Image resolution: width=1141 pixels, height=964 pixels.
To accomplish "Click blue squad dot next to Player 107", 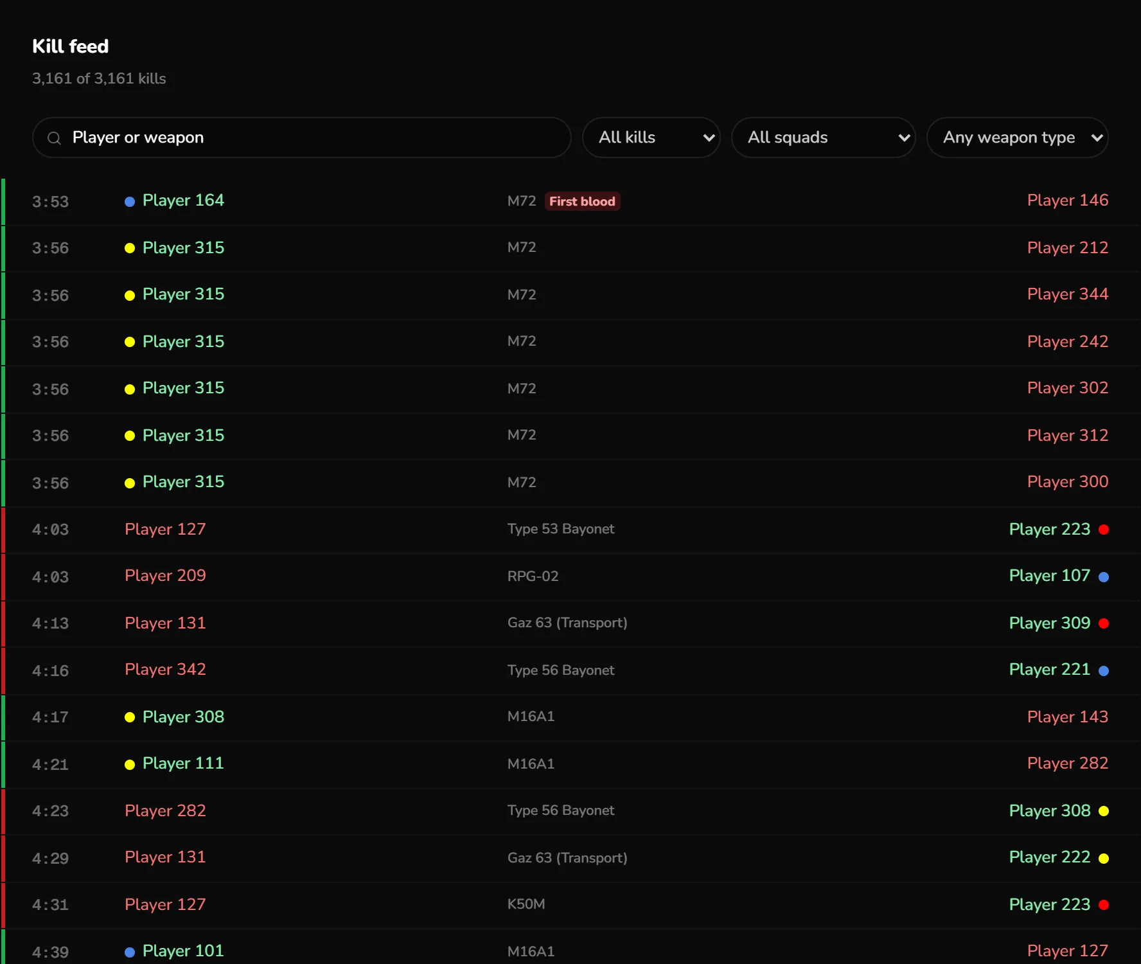I will (1104, 577).
